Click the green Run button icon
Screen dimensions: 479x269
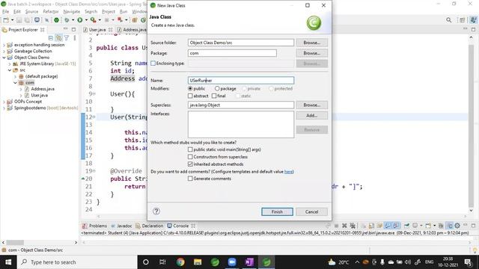click(x=80, y=20)
